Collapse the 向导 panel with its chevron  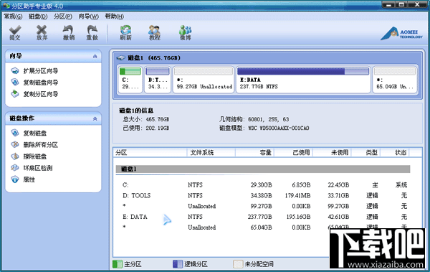95,56
